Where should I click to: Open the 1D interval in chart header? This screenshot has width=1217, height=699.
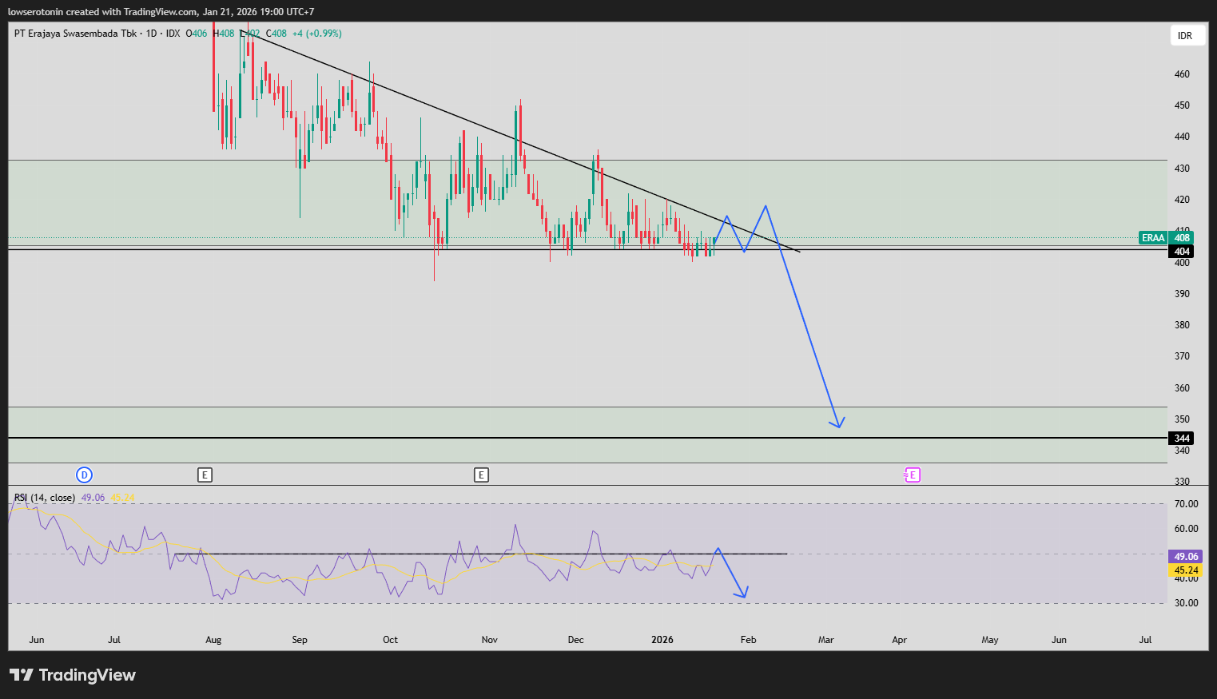(151, 34)
